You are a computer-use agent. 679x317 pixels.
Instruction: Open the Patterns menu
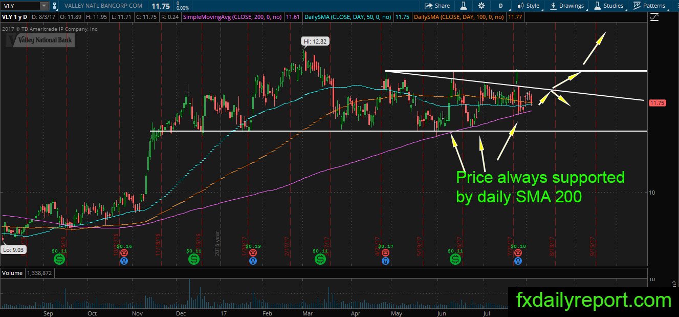point(651,6)
